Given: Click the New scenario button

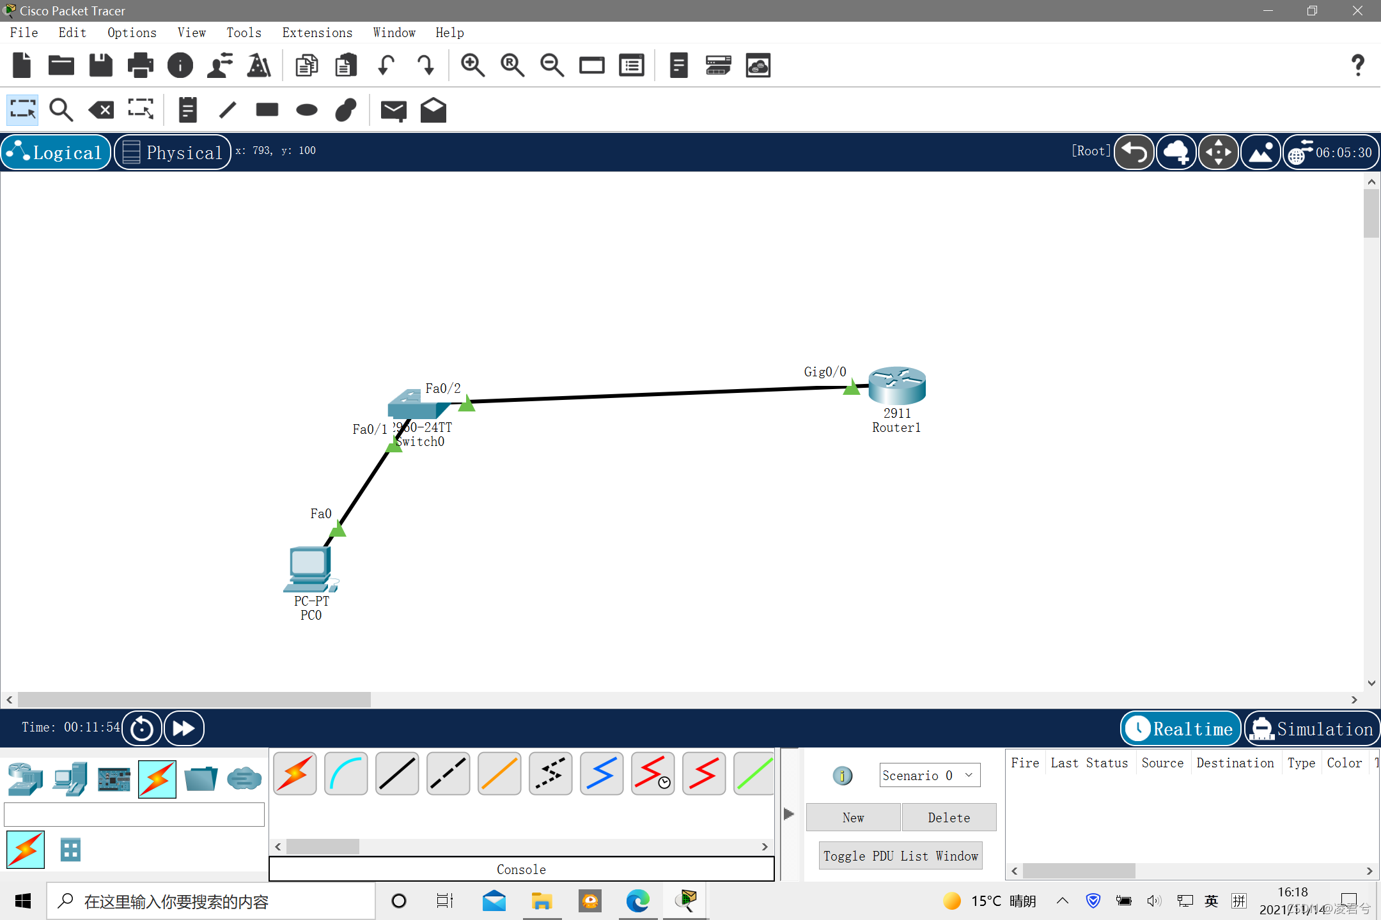Looking at the screenshot, I should 853,817.
